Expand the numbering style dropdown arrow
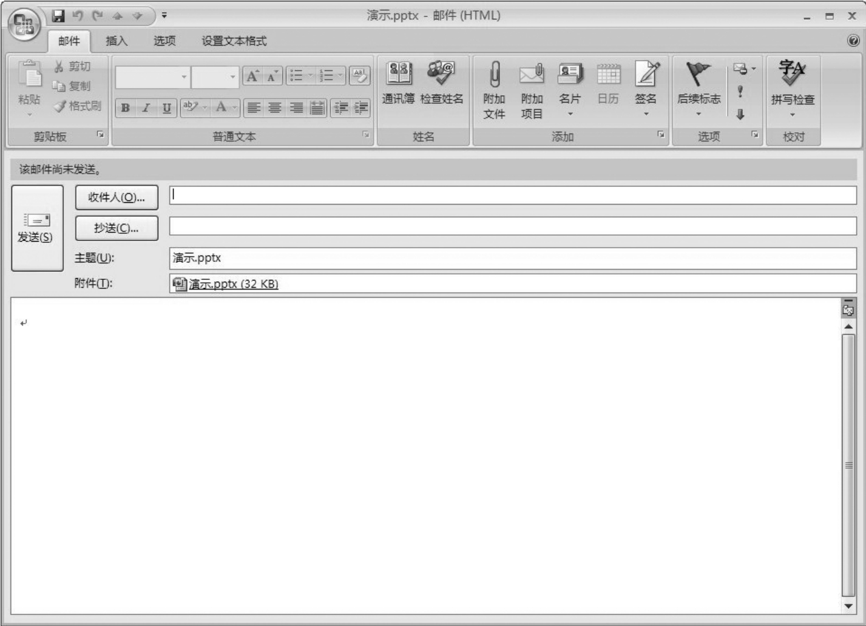866x626 pixels. (x=340, y=76)
